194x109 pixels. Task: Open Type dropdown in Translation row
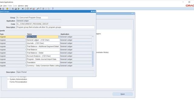tap(25, 63)
